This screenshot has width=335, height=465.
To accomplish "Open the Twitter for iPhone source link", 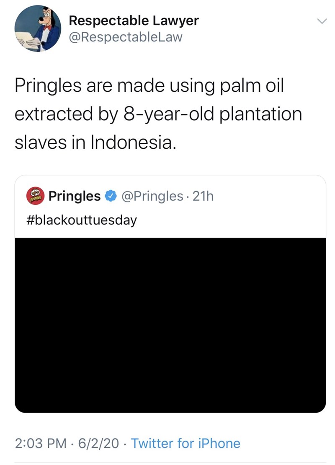I will click(x=186, y=443).
